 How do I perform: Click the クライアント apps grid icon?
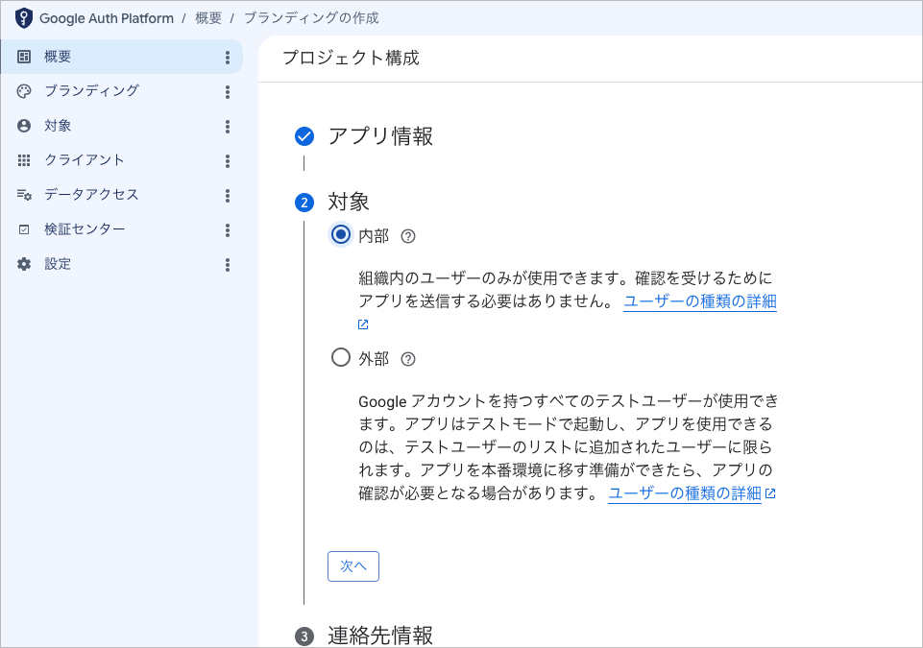click(24, 160)
